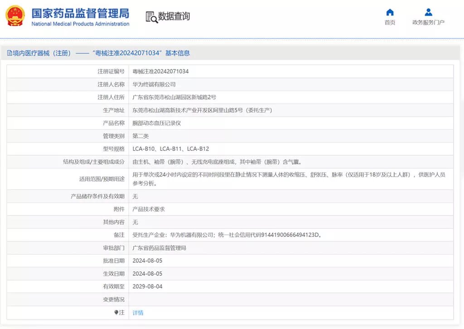Screen dimensions: 464x329
Task: Click the 政务服务门户 label
Action: (x=428, y=22)
